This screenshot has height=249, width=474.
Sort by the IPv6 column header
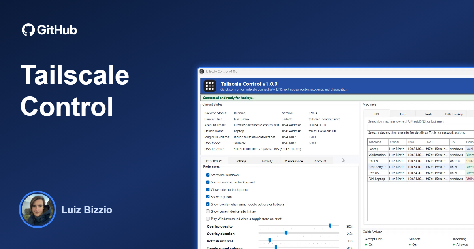tap(437, 142)
